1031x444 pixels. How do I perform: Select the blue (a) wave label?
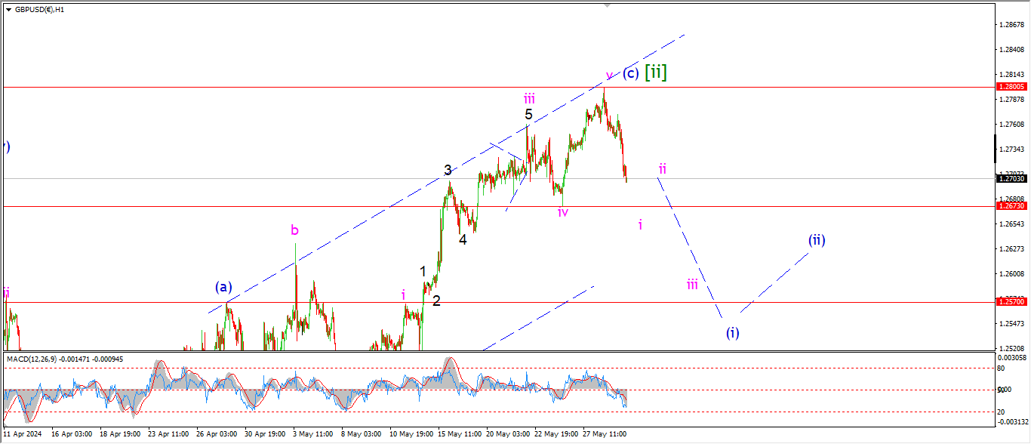pos(223,286)
